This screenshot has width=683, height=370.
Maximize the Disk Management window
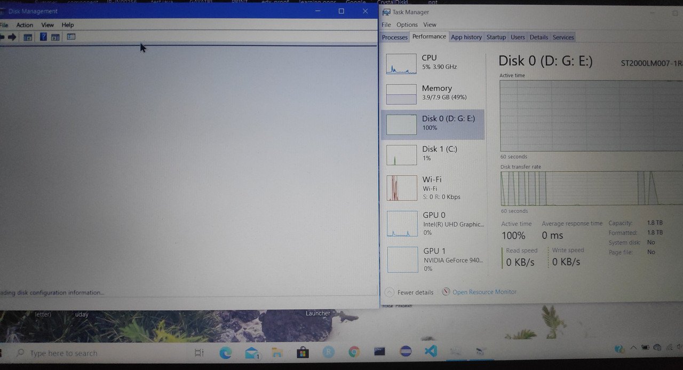(341, 11)
